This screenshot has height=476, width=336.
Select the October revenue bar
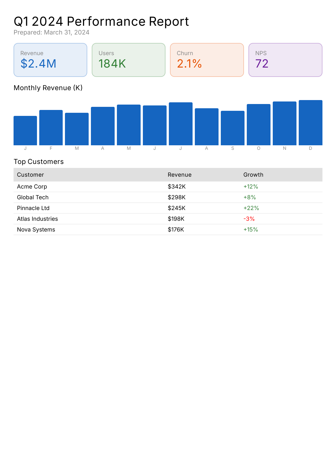258,125
